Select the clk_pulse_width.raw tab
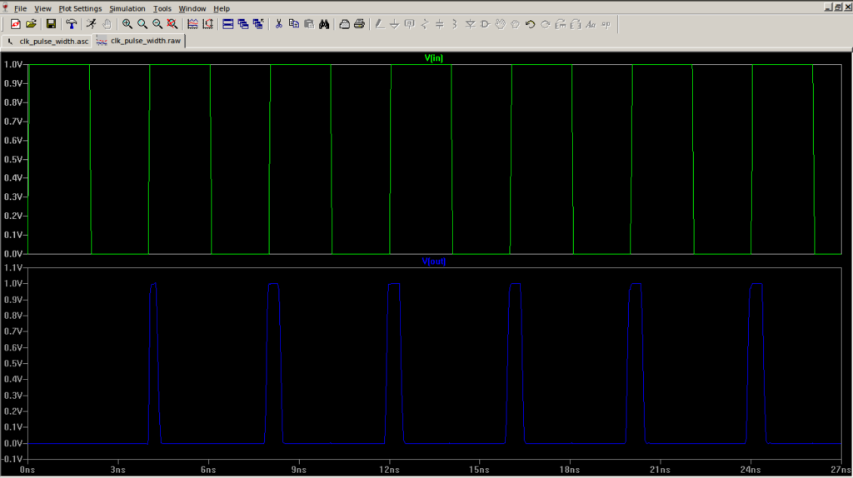Image resolution: width=853 pixels, height=478 pixels. (140, 41)
